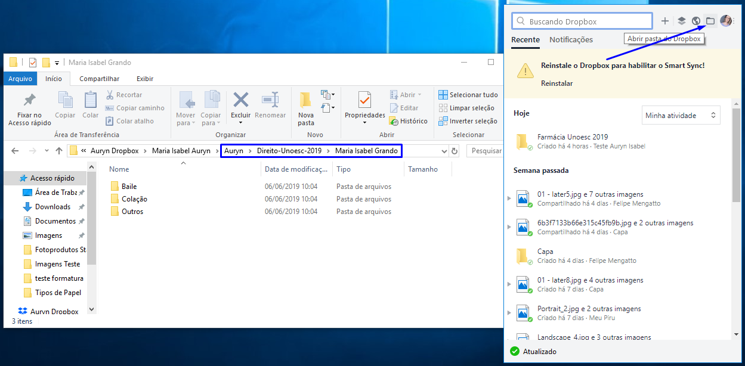Click the sidebar scroll down arrow

coord(91,309)
